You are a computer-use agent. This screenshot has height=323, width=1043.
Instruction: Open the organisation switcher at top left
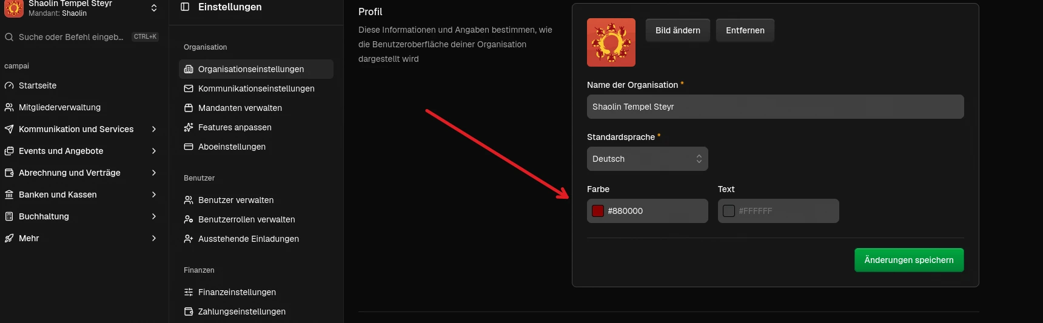point(153,8)
